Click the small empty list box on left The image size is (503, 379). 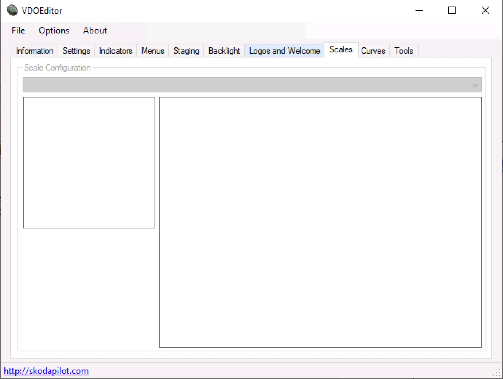89,163
